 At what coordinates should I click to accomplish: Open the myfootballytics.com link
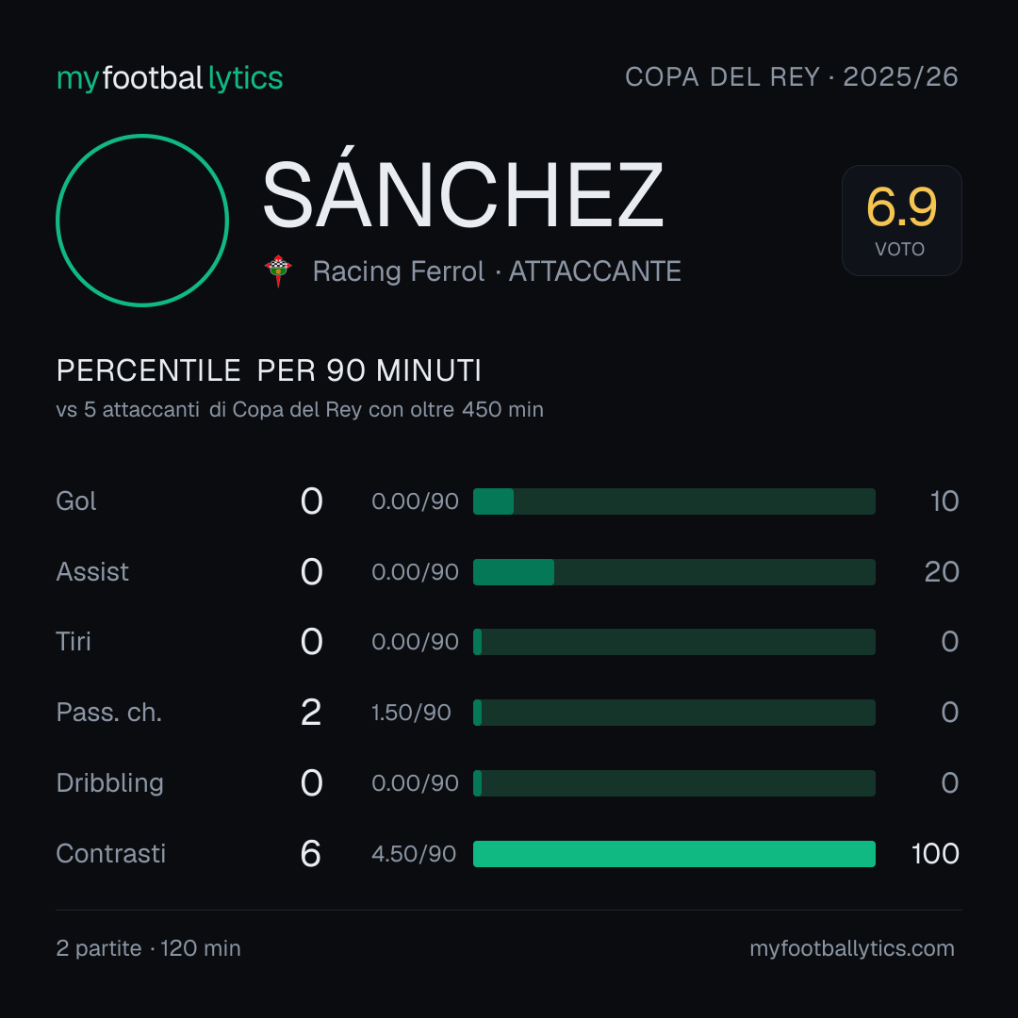pyautogui.click(x=852, y=948)
